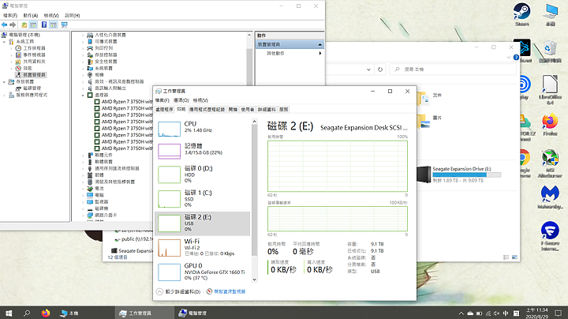Select the first AMD Ryzen 7 3750H entry
The width and height of the screenshot is (568, 319).
pos(123,102)
